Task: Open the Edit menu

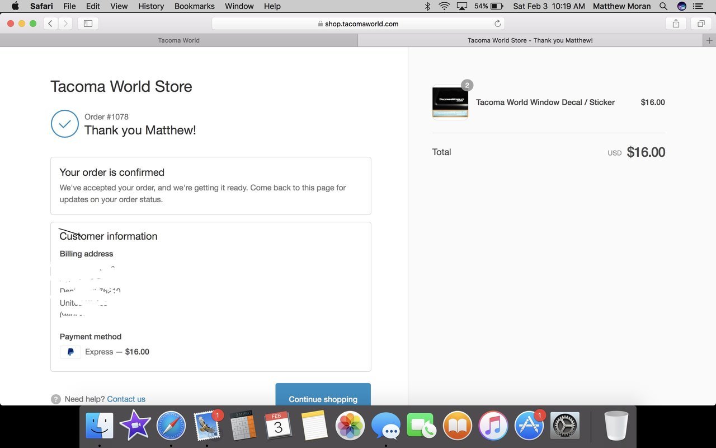Action: click(x=93, y=6)
